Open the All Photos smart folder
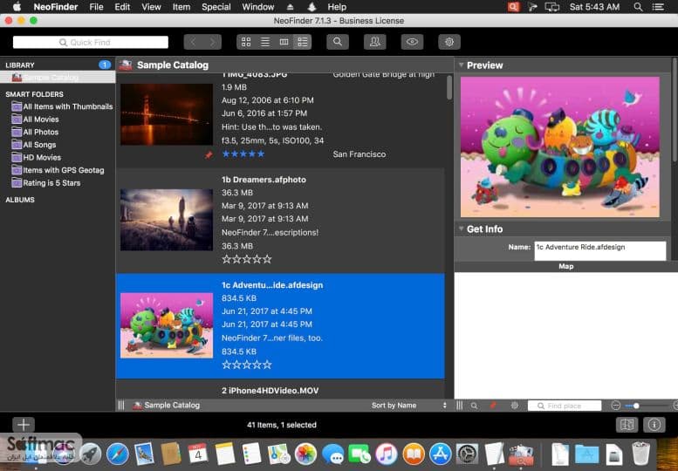 [x=36, y=132]
